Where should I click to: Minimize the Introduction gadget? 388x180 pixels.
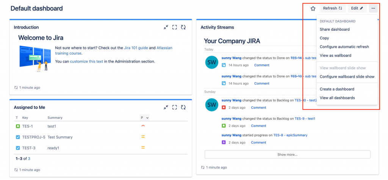[x=166, y=27]
